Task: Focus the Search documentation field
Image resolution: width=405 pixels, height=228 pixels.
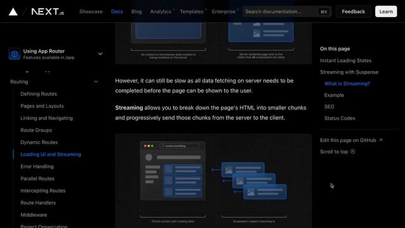Action: [x=287, y=11]
